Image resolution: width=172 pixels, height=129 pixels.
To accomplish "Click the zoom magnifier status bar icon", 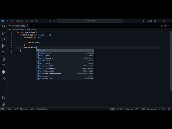I will point(112,109).
